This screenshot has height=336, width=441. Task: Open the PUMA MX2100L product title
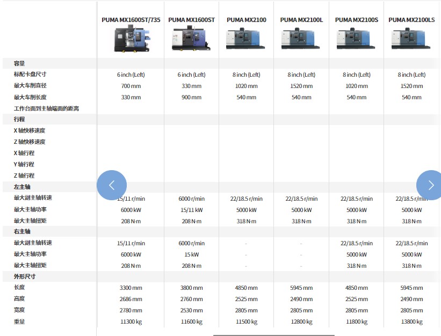point(301,20)
